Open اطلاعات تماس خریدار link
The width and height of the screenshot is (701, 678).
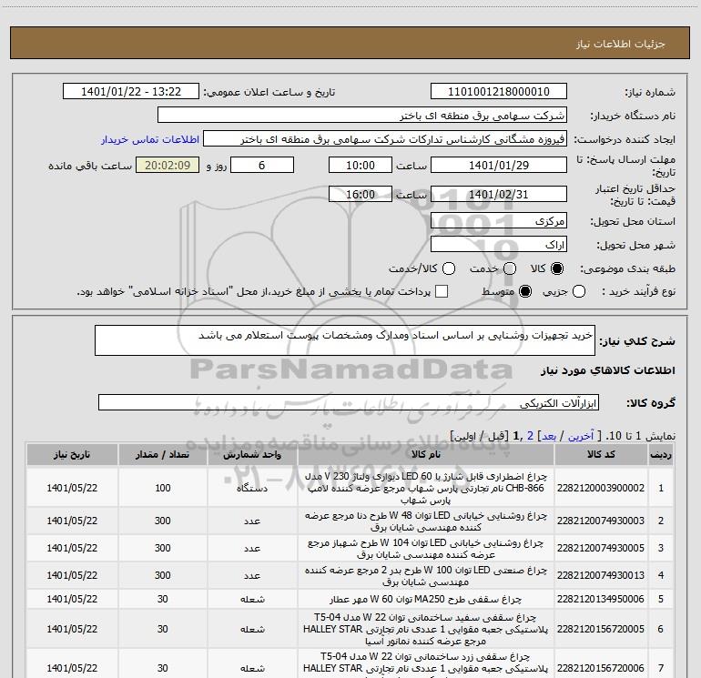150,139
